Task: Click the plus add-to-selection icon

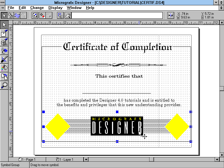Action: click(x=43, y=15)
